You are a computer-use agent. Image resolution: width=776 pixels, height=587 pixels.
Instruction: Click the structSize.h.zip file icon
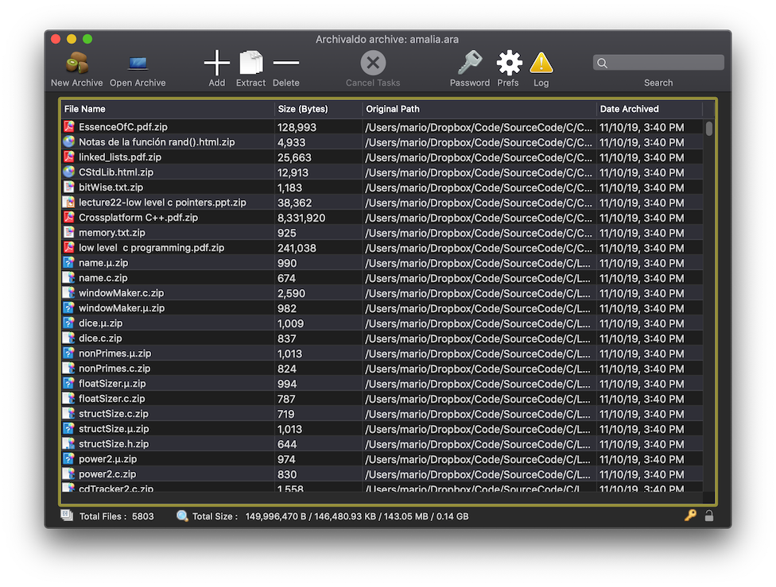[x=69, y=443]
